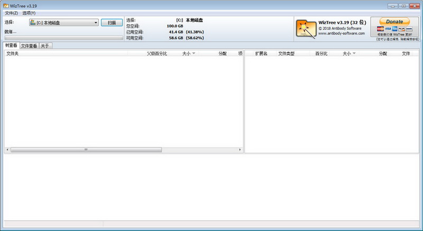This screenshot has width=423, height=231.
Task: Click the WizTree magic wand logo icon
Action: [x=306, y=29]
